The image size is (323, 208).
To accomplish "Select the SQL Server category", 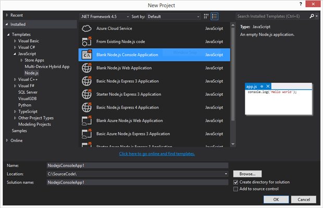I will 28,92.
